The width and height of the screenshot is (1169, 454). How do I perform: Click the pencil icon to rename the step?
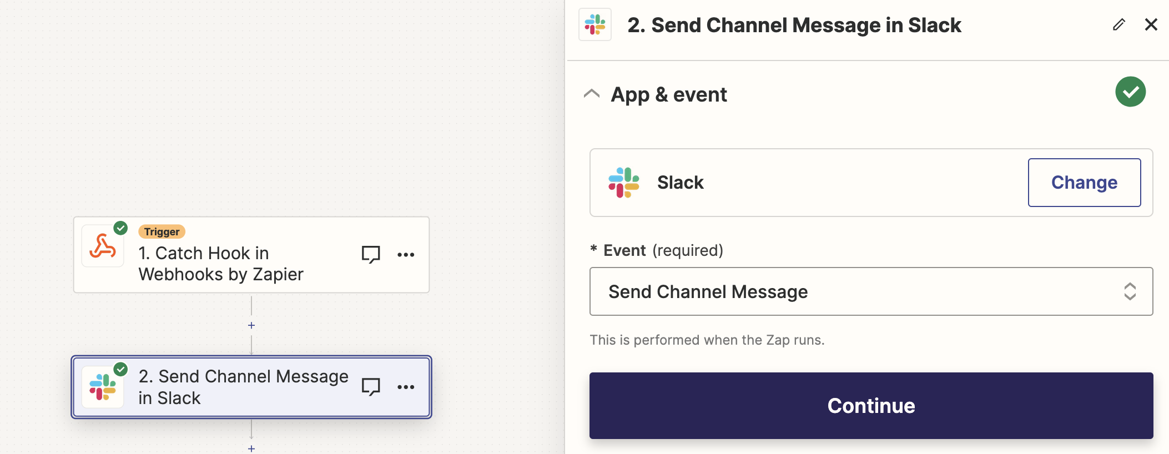[x=1118, y=24]
